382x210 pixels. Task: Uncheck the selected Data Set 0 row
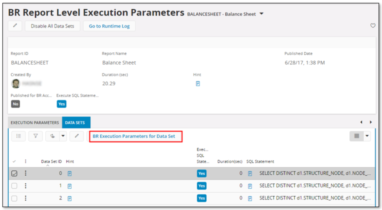14,173
